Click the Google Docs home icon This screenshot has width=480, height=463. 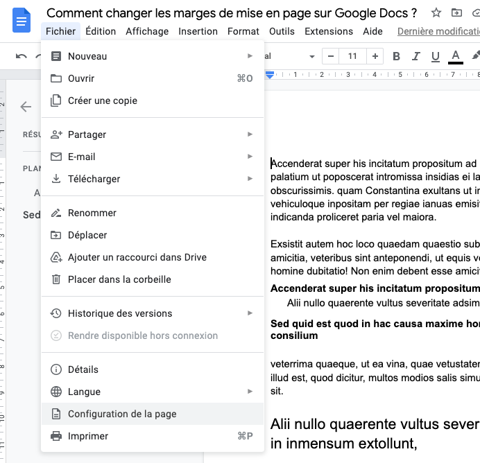(x=22, y=21)
